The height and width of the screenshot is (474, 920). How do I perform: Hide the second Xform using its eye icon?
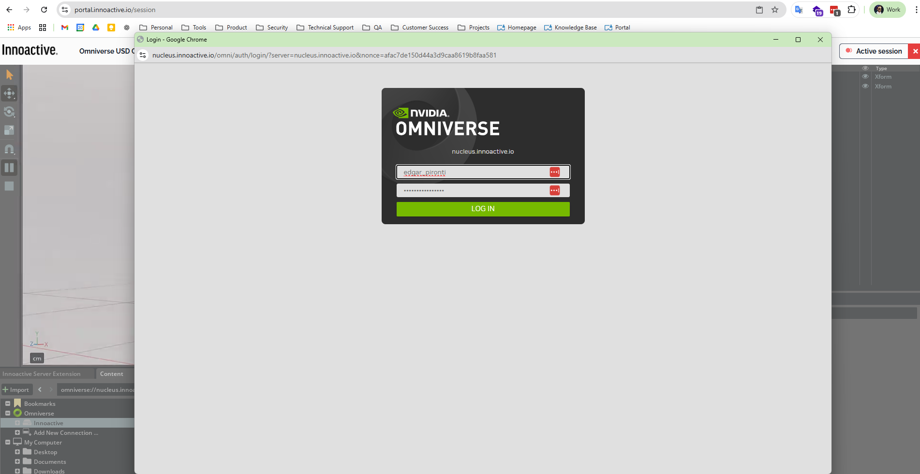point(865,86)
